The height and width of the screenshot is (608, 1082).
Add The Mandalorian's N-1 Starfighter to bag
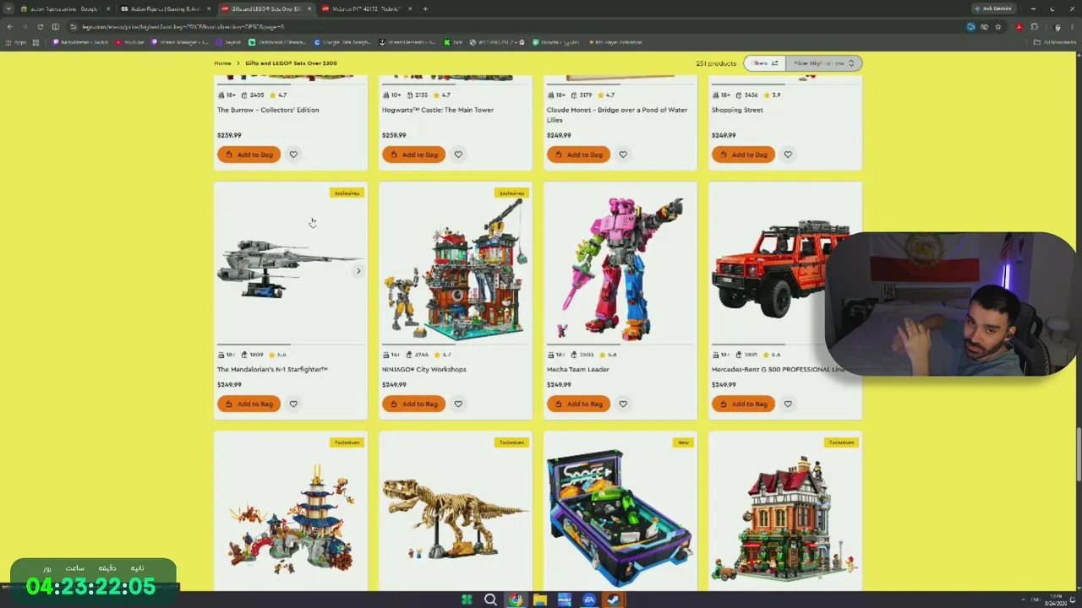(249, 404)
